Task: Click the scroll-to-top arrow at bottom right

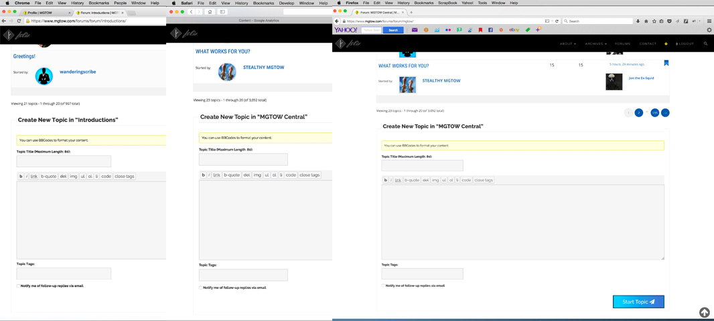Action: point(704,312)
